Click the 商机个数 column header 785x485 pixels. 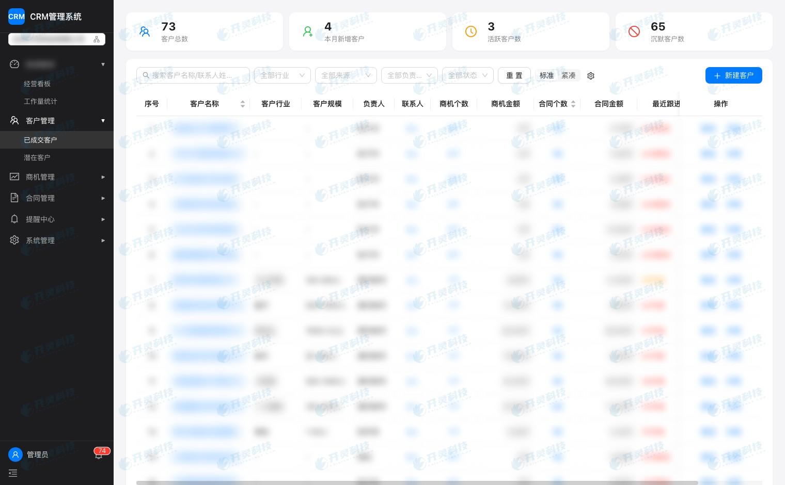454,104
